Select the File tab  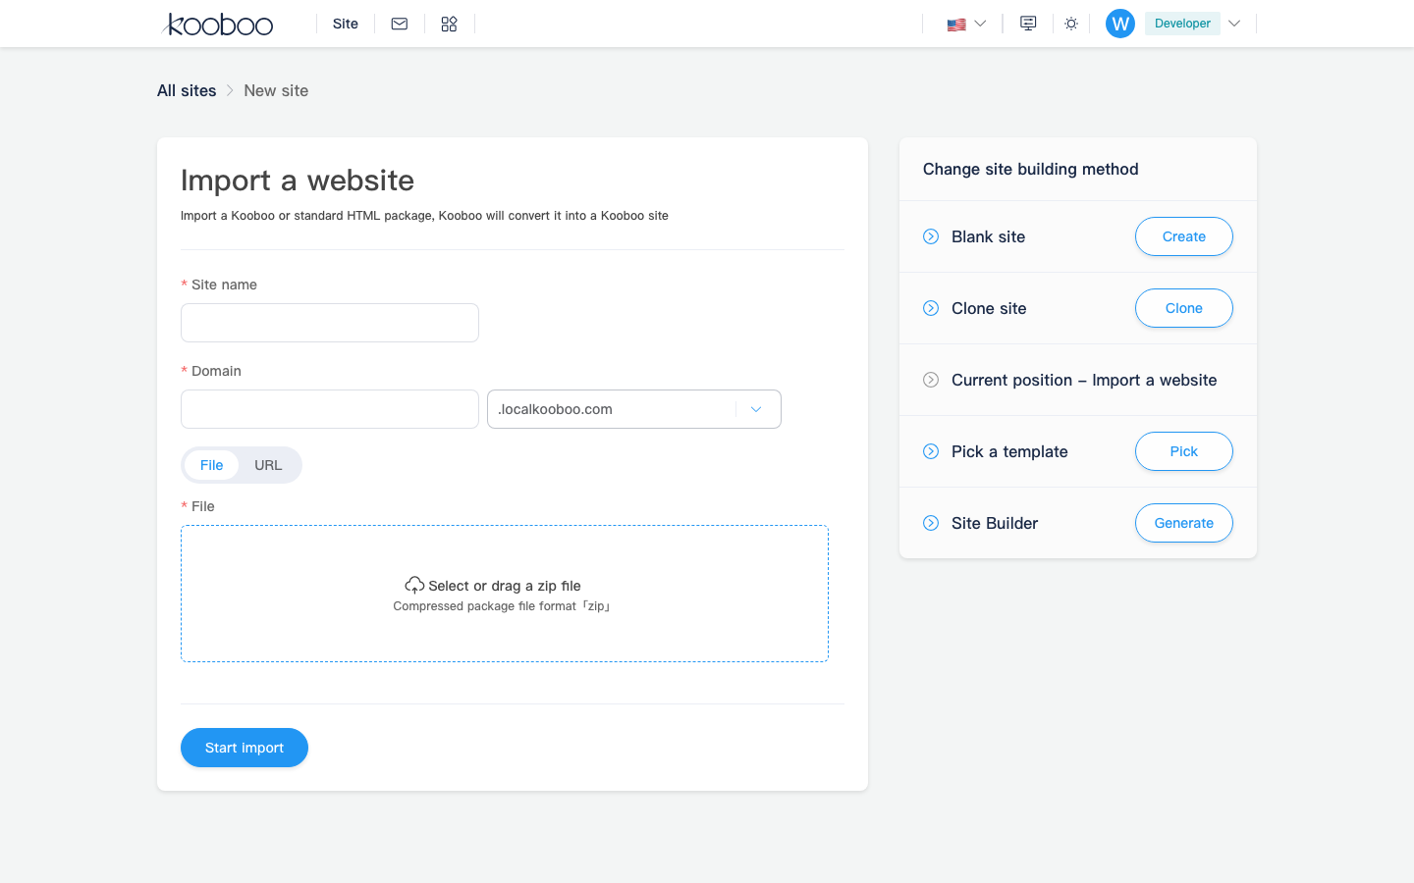click(212, 465)
